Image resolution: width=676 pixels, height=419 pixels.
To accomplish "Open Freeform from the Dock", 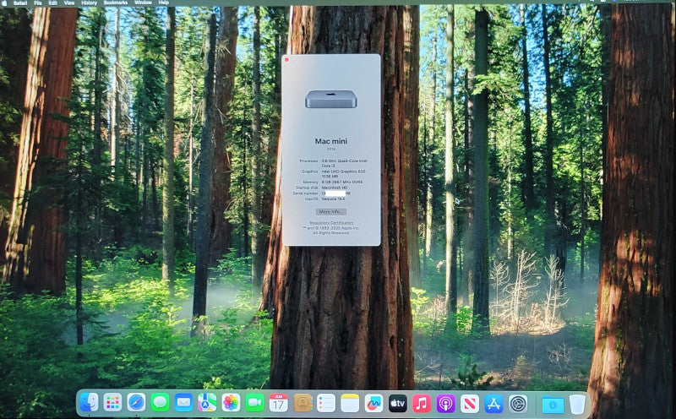I will click(373, 403).
